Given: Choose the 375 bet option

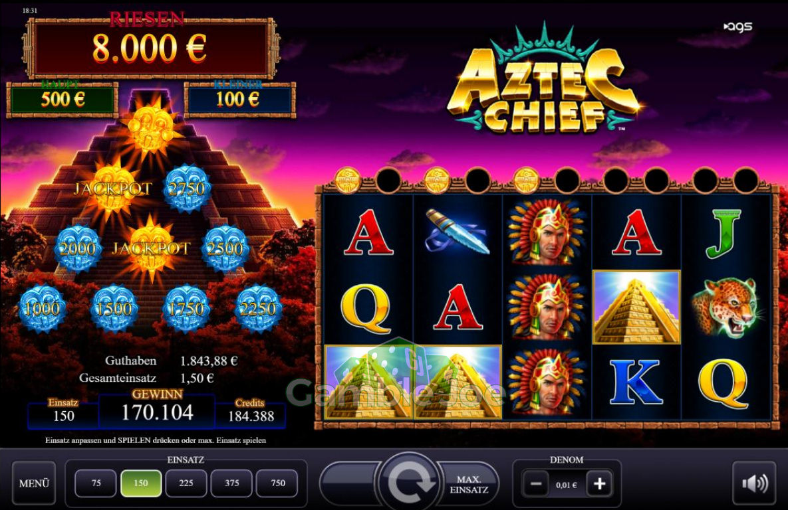Looking at the screenshot, I should tap(231, 483).
